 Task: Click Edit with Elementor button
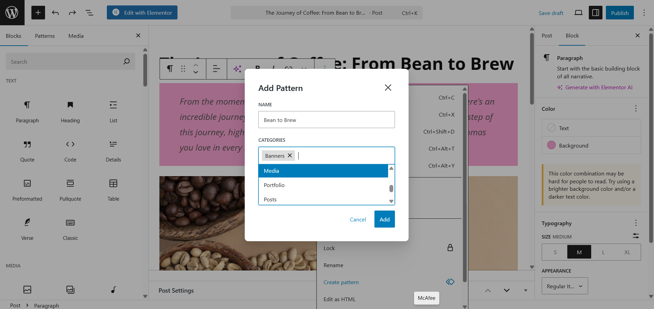coord(142,13)
